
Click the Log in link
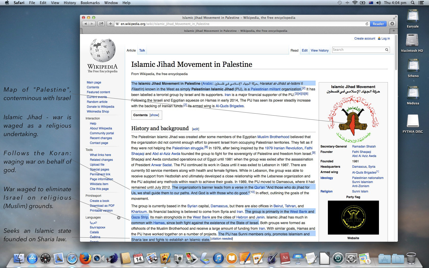click(x=386, y=39)
